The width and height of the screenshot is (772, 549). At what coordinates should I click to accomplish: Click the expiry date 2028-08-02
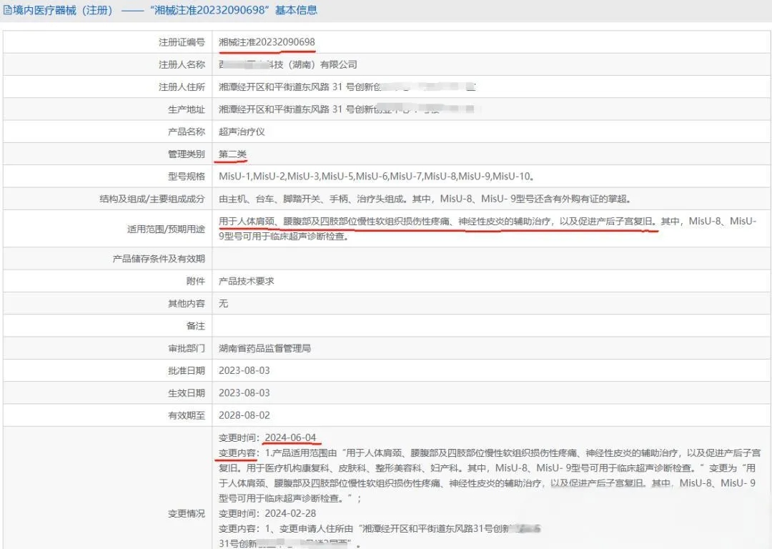pyautogui.click(x=244, y=415)
